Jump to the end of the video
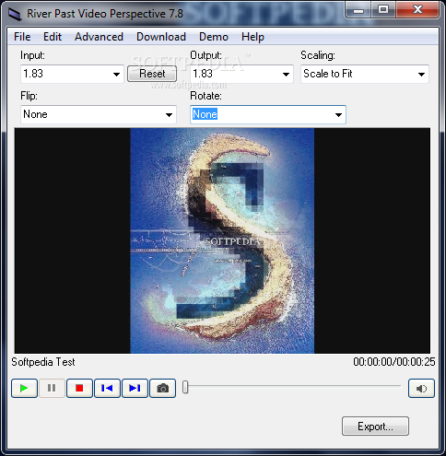Image resolution: width=446 pixels, height=456 pixels. [x=135, y=388]
